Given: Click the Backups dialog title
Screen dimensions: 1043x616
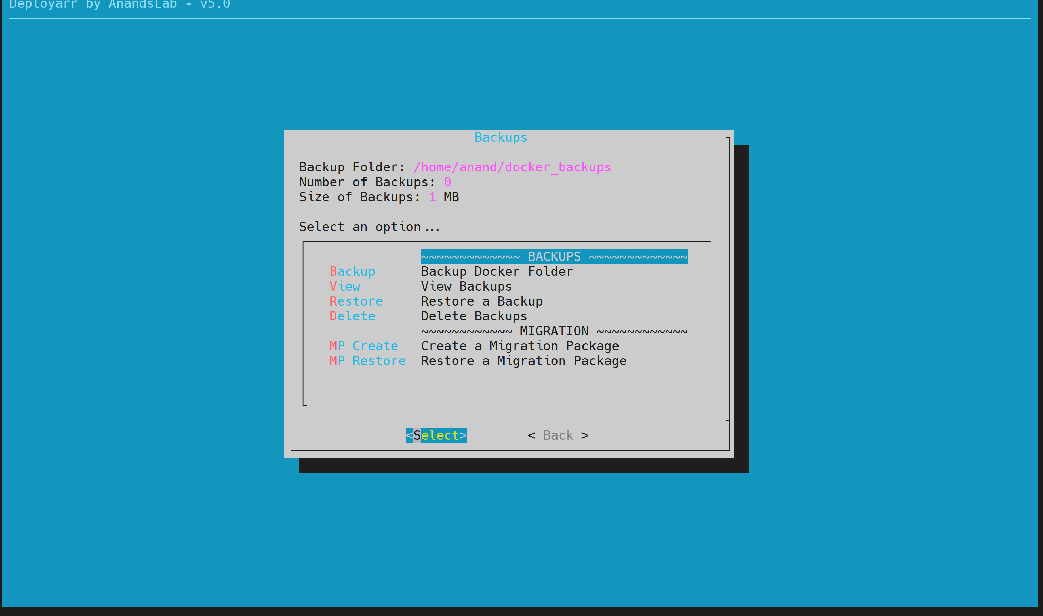Looking at the screenshot, I should (x=501, y=138).
